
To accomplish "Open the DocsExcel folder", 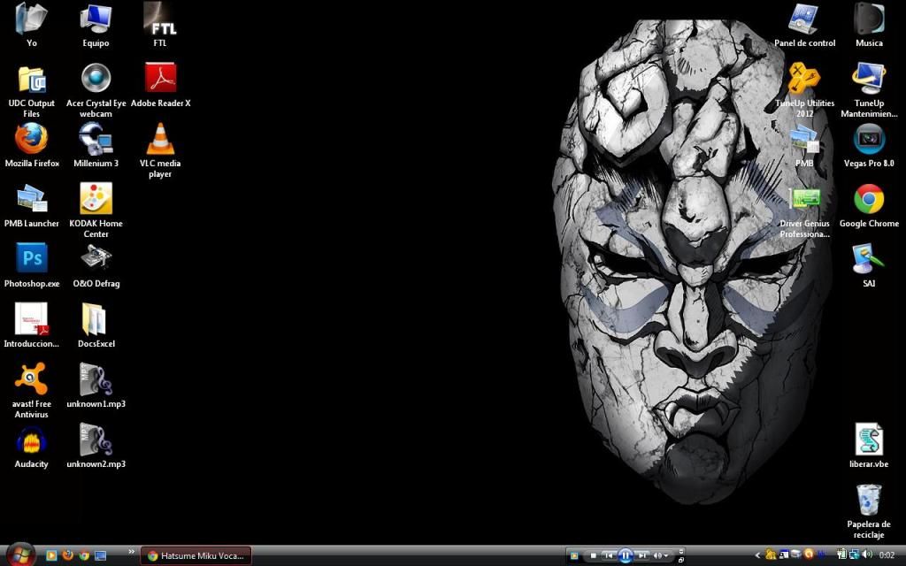I will tap(96, 325).
